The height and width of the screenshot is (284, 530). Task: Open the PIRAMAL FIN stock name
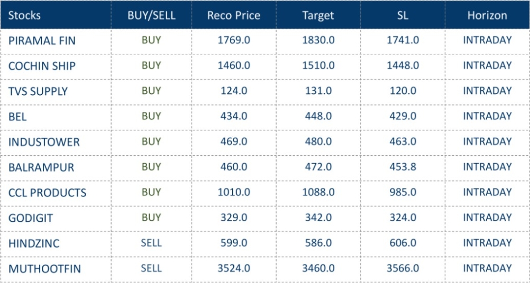coord(42,41)
